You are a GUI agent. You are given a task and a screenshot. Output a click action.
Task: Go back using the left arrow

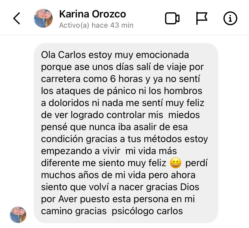coord(17,18)
